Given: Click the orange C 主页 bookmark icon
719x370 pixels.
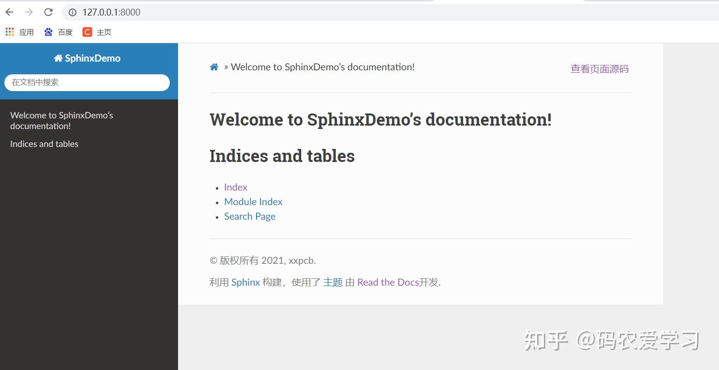Looking at the screenshot, I should (87, 32).
